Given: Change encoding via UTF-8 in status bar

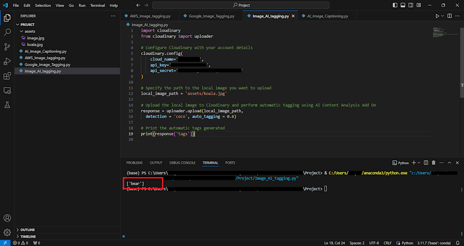Looking at the screenshot, I should tap(374, 243).
